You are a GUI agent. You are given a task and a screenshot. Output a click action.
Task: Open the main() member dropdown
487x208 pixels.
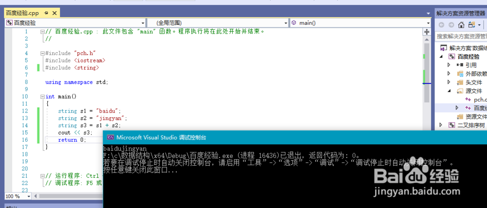pyautogui.click(x=429, y=23)
